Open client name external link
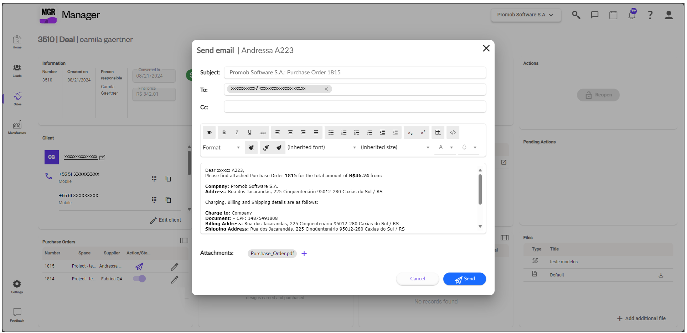The image size is (687, 333). coord(102,157)
